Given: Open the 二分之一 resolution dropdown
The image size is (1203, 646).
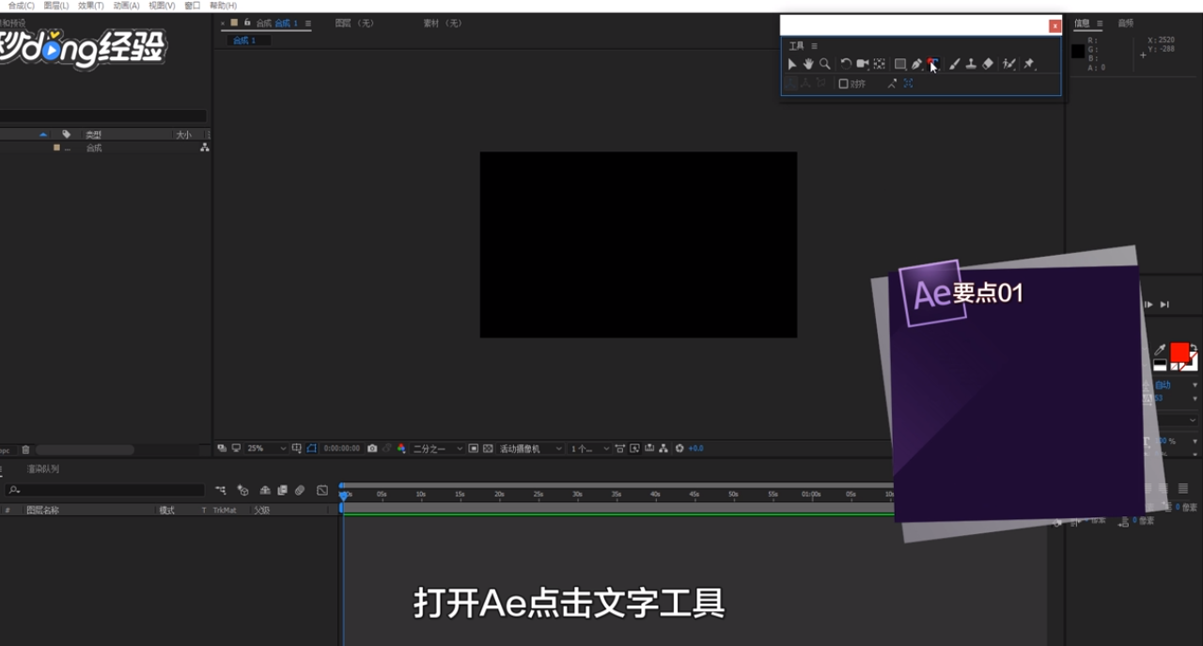Looking at the screenshot, I should [x=438, y=449].
